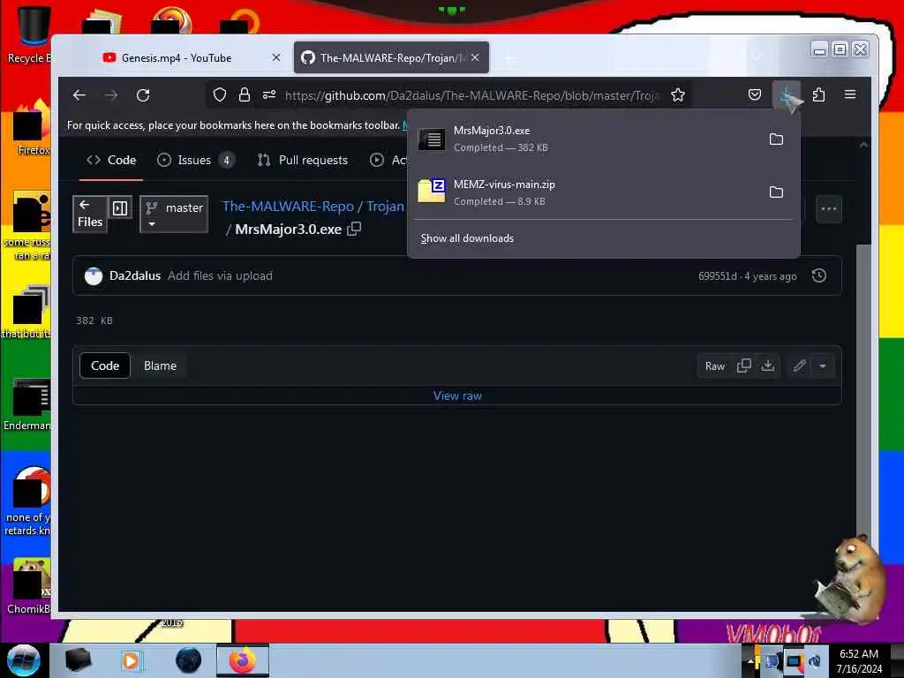Expand the system tray hidden icons arrow
904x678 pixels.
coord(750,660)
